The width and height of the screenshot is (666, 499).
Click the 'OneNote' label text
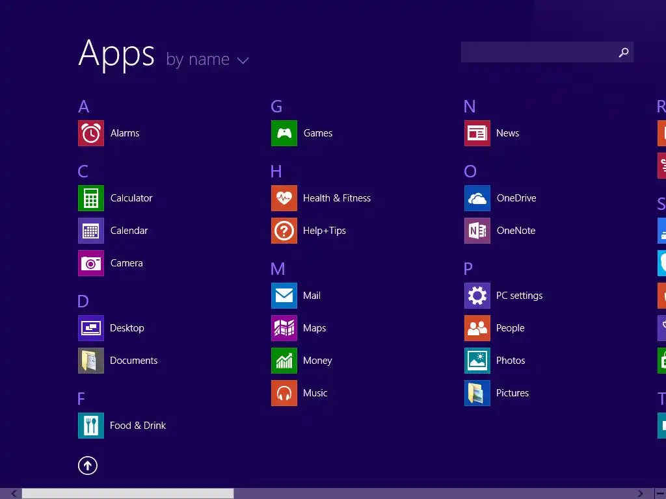tap(516, 231)
